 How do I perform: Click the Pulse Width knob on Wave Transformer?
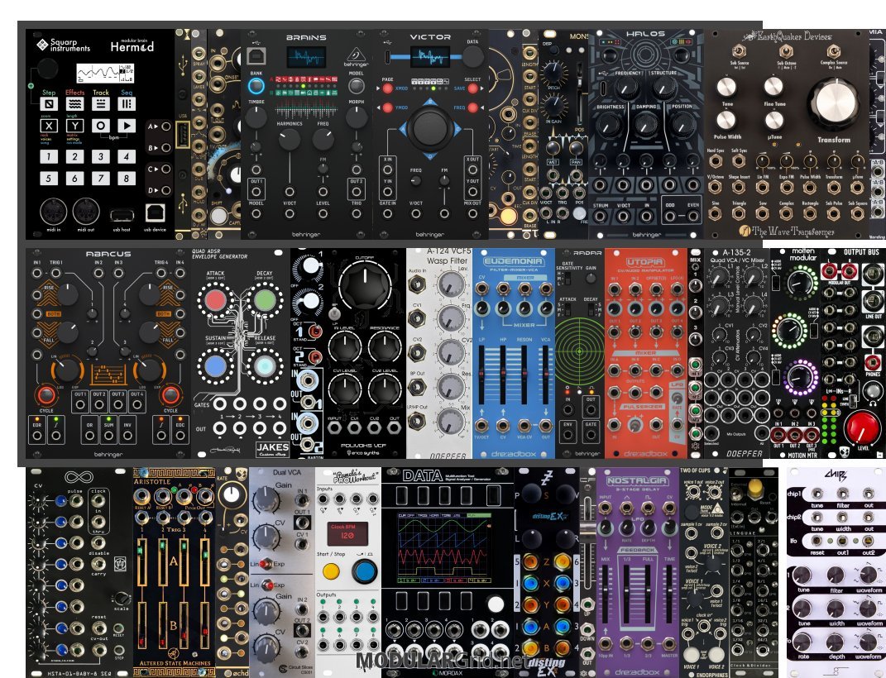click(726, 120)
